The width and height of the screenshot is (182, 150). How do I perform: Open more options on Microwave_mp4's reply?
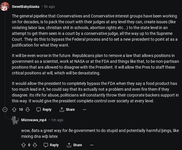click(x=92, y=145)
